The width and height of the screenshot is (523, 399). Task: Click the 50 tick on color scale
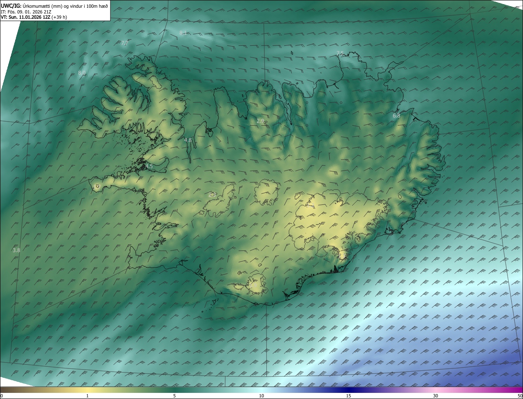[520, 396]
